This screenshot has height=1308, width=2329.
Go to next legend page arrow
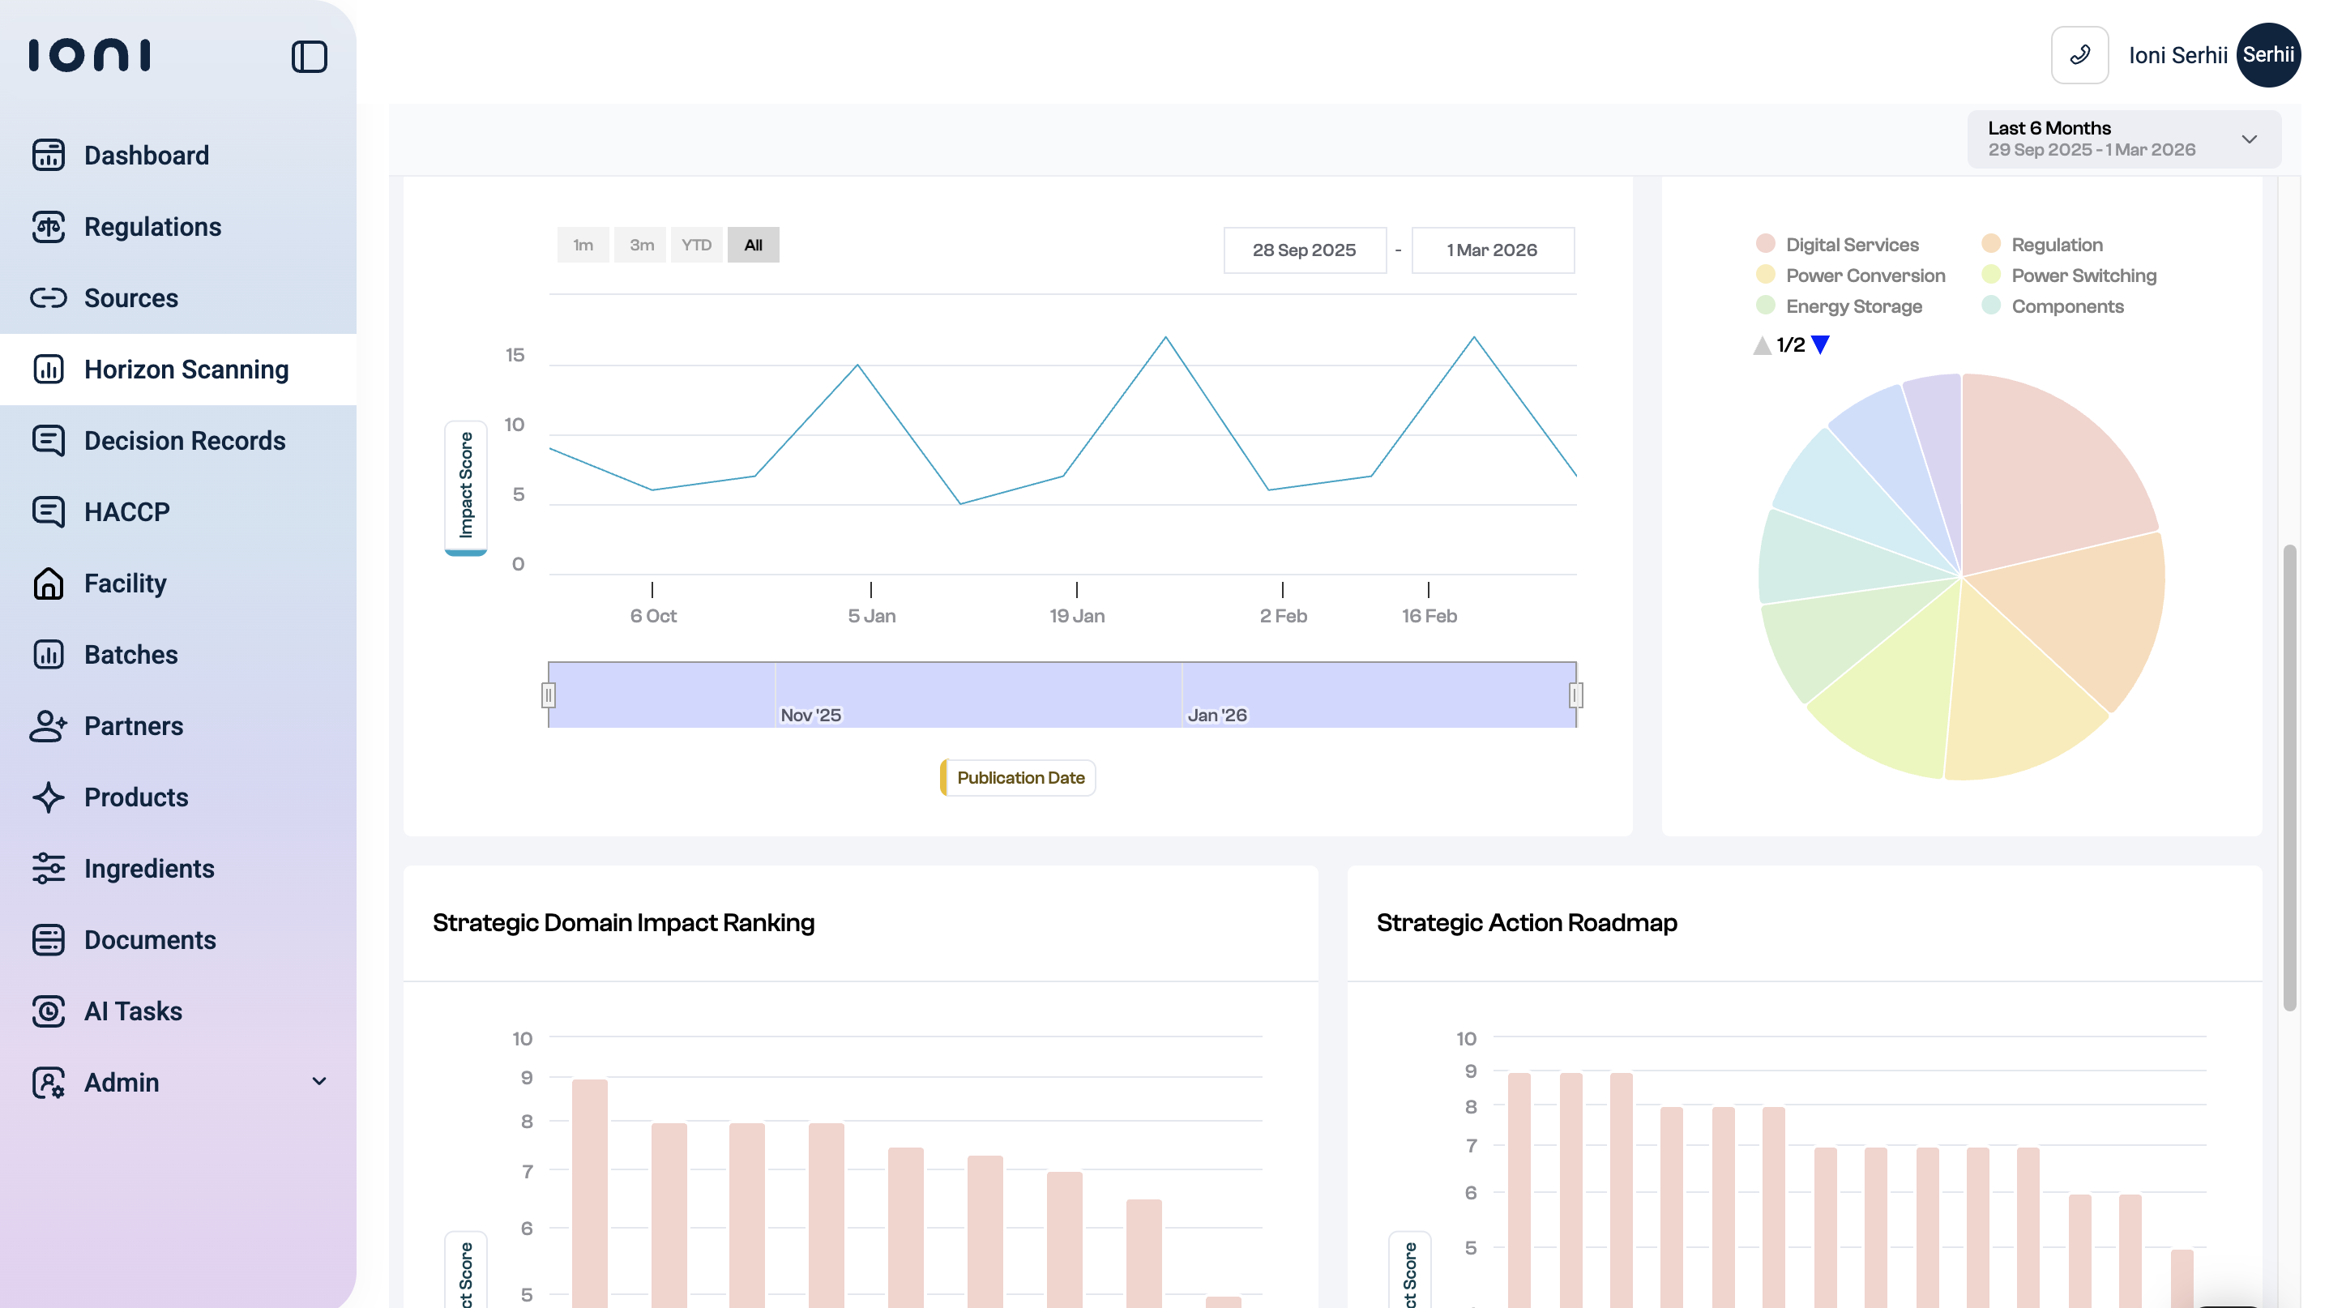(1820, 344)
